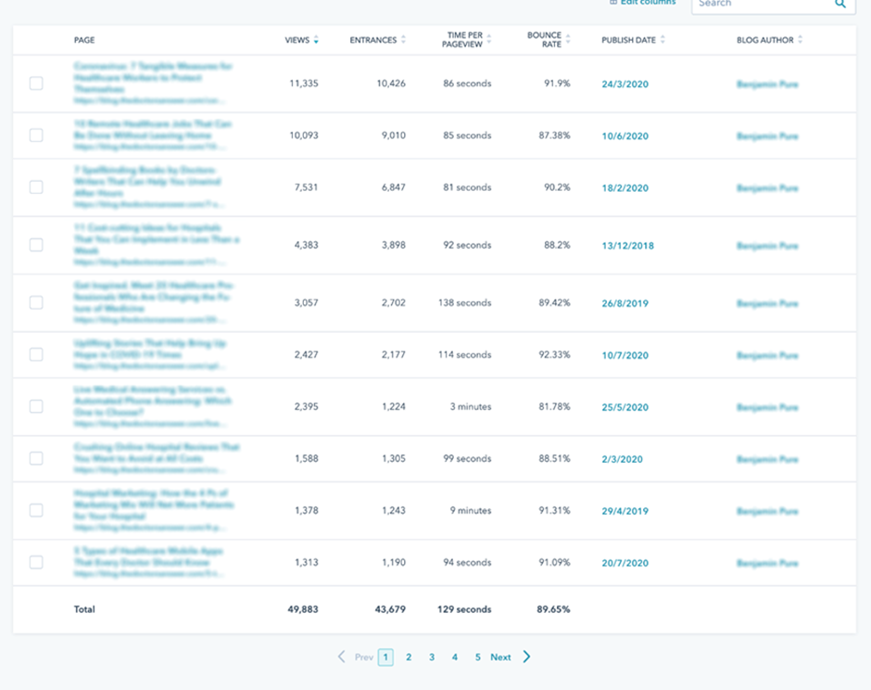Click the Edit columns grid icon
This screenshot has width=871, height=690.
tap(613, 3)
